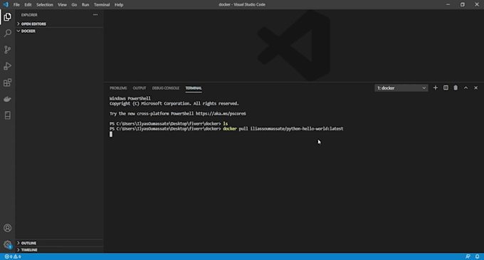Image resolution: width=484 pixels, height=260 pixels.
Task: Switch to the Problems tab
Action: click(x=118, y=88)
